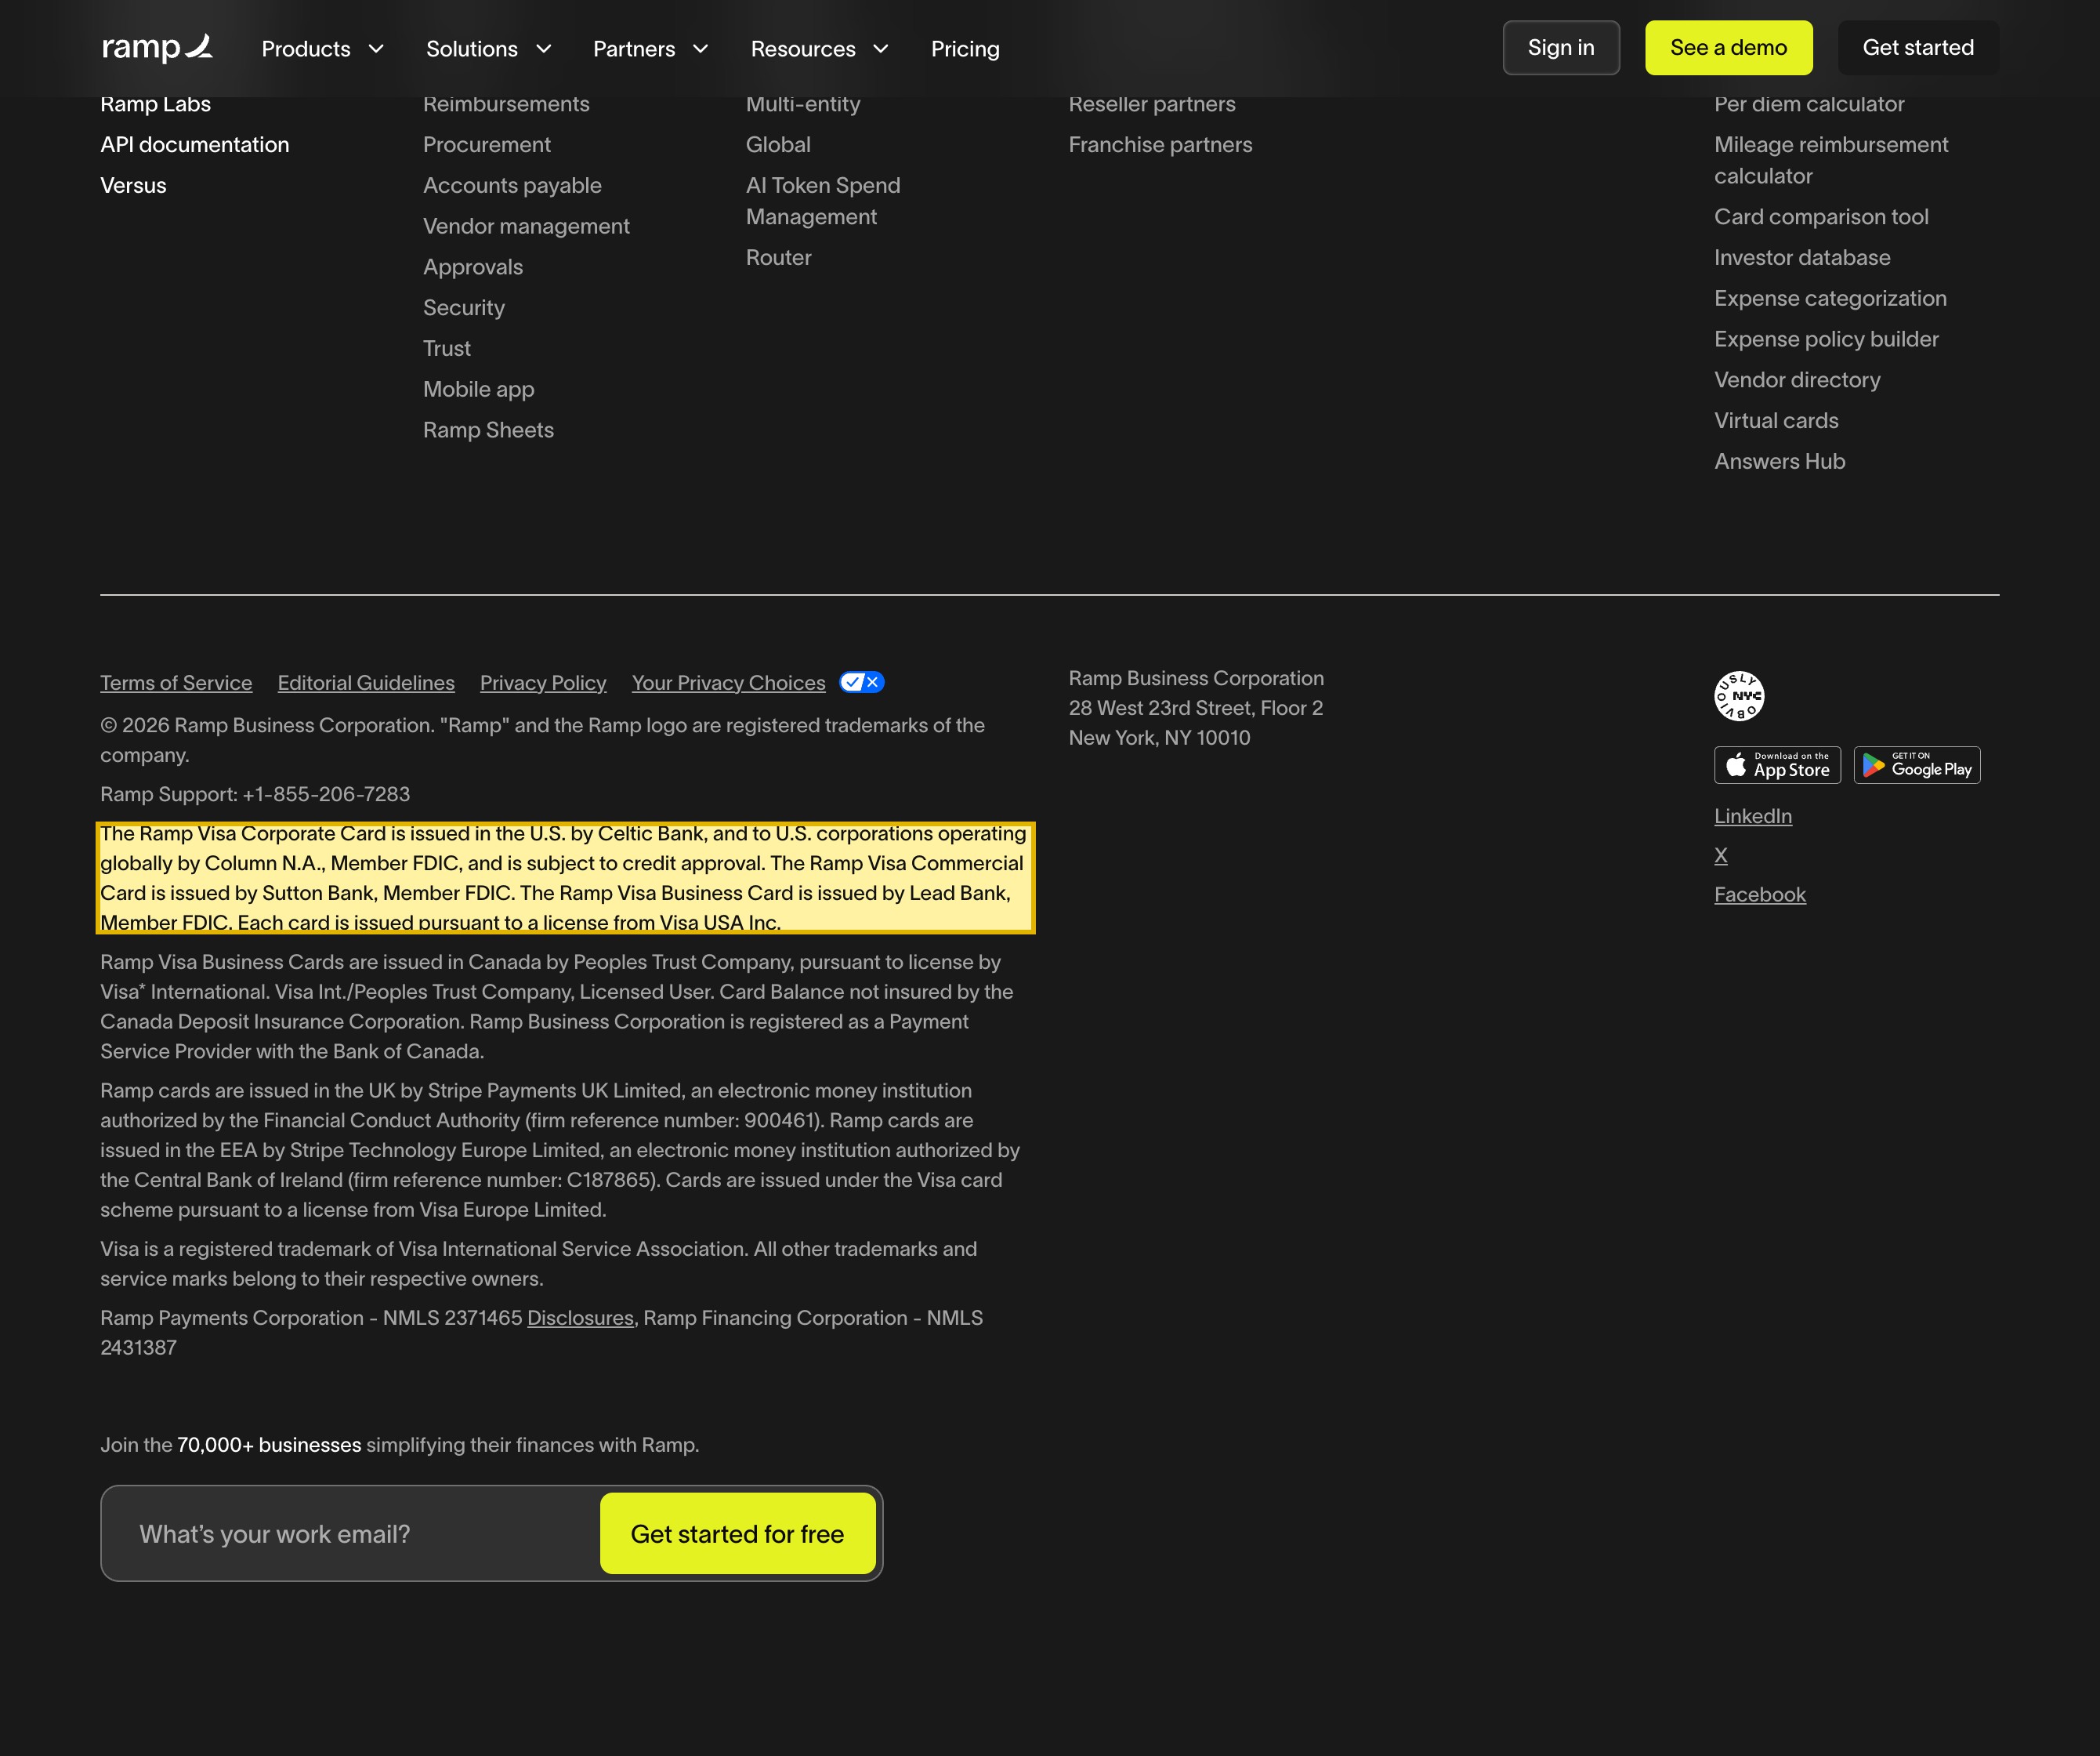This screenshot has width=2100, height=1756.
Task: Expand the Resources dropdown chevron
Action: (881, 48)
